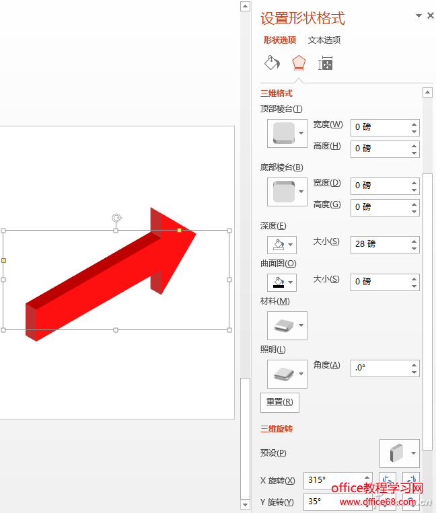Select the Effects pentagon icon tab
This screenshot has width=436, height=513.
[299, 63]
